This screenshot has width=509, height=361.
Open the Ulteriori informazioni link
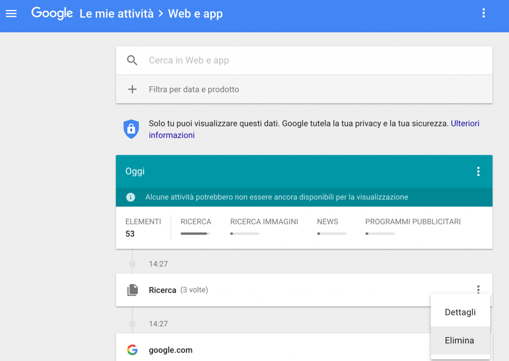coord(465,123)
